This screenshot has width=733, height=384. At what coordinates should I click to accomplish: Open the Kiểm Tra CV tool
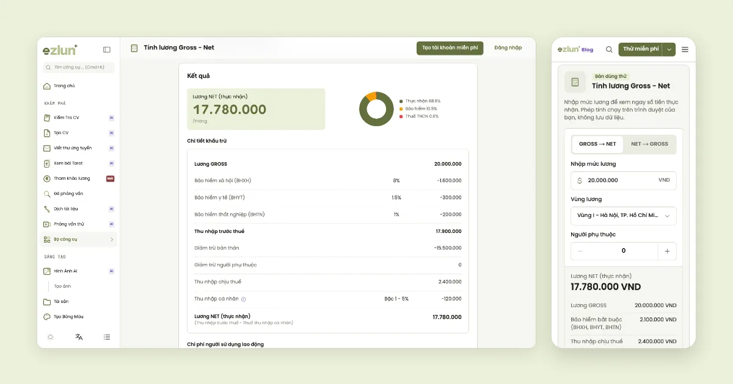click(x=78, y=118)
